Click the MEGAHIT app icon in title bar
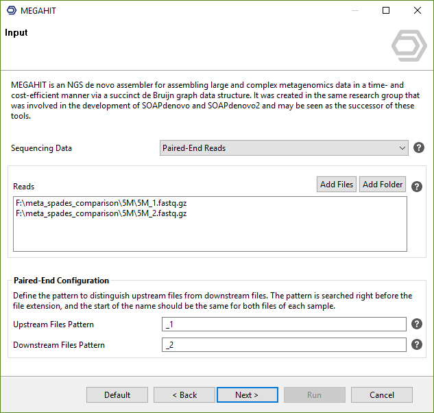Screen dimensions: 434x413 tap(11, 10)
